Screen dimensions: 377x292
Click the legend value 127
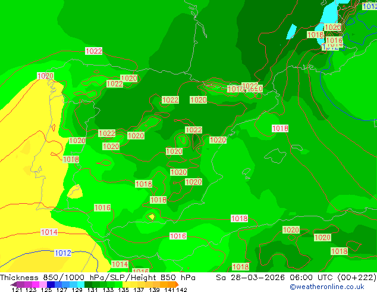coord(62,290)
